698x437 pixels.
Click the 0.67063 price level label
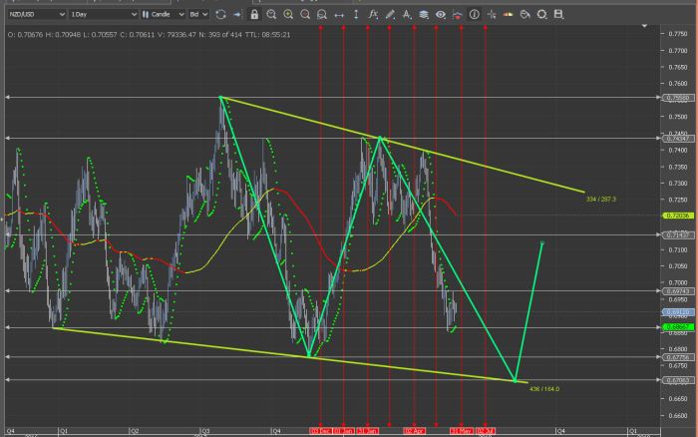click(x=678, y=380)
